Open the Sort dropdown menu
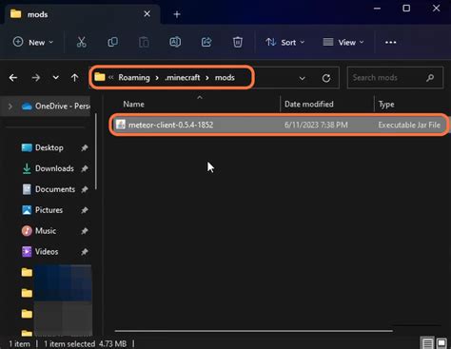This screenshot has height=349, width=451. pyautogui.click(x=284, y=42)
